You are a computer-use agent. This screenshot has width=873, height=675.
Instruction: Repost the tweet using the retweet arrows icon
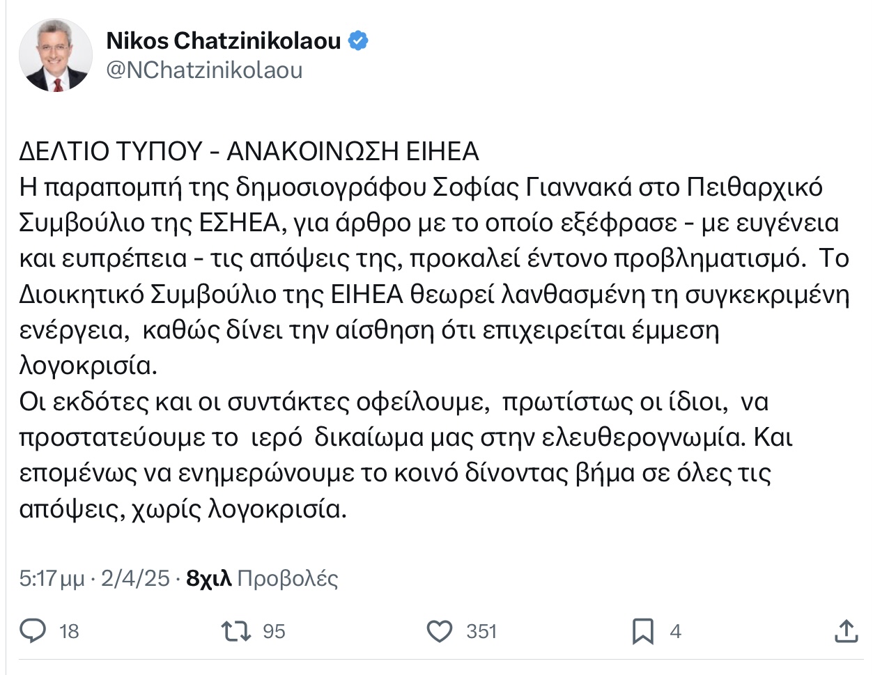(235, 631)
